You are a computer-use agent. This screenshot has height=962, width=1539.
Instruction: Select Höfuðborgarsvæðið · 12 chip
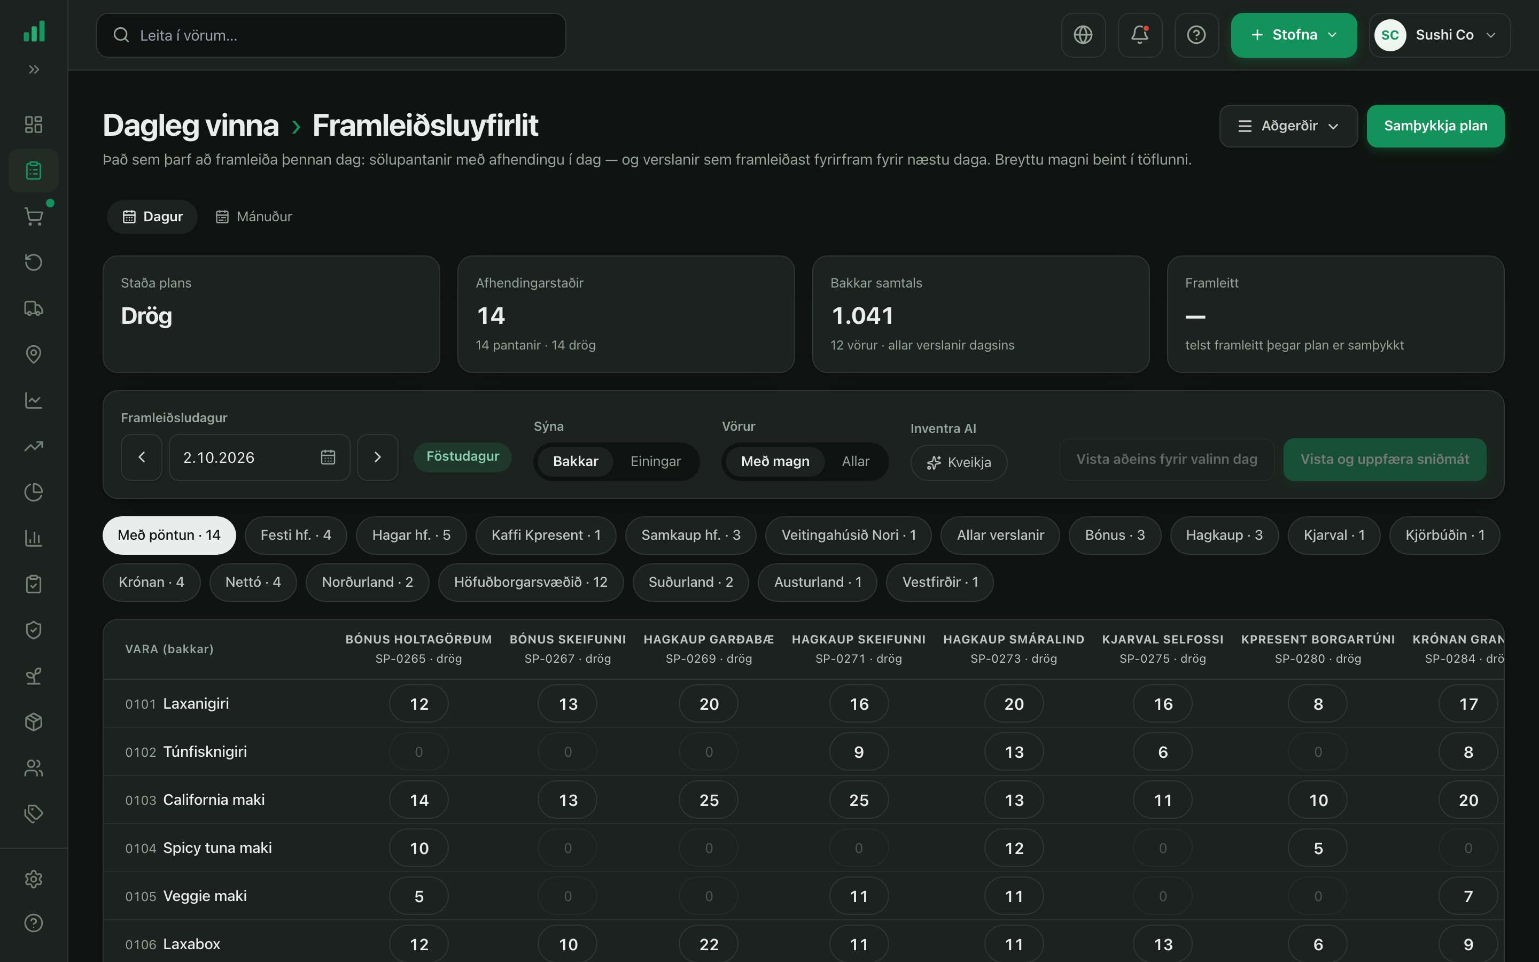(x=531, y=582)
